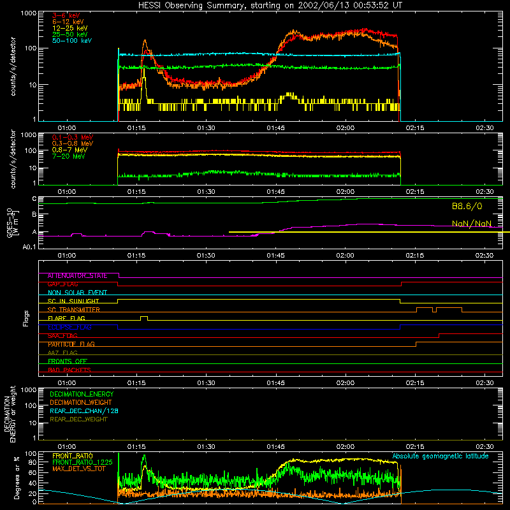The width and height of the screenshot is (510, 510).
Task: Select the FLARE_FLAG label
Action: [66, 318]
